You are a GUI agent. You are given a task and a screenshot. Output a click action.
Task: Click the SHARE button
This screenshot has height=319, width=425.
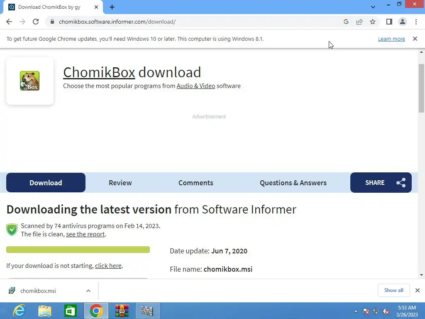(381, 183)
